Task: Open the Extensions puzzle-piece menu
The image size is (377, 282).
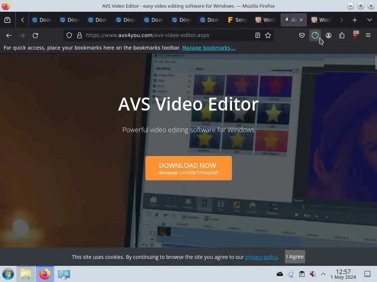Action: [342, 36]
